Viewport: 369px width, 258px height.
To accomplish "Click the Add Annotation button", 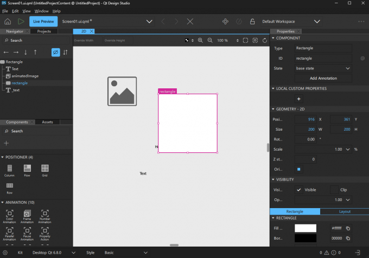I will (323, 79).
